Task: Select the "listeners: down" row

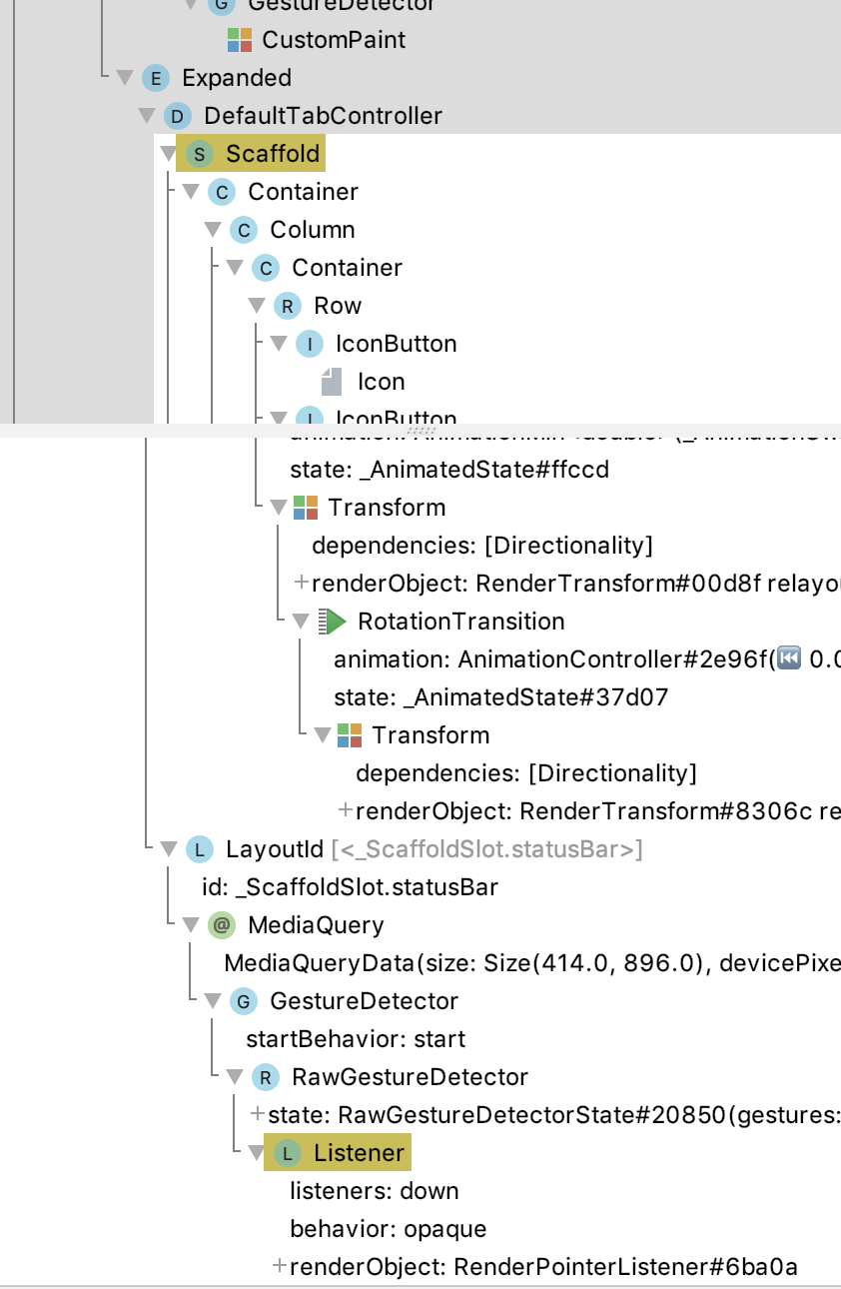Action: click(375, 1191)
